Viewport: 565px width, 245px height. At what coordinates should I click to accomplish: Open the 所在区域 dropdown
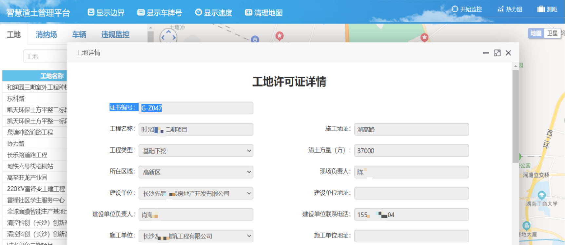pos(196,172)
